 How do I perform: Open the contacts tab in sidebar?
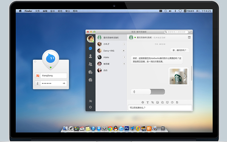click(90, 56)
